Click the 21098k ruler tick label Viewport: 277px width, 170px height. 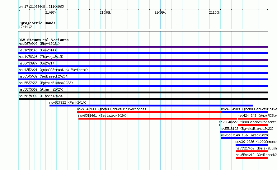click(105, 12)
